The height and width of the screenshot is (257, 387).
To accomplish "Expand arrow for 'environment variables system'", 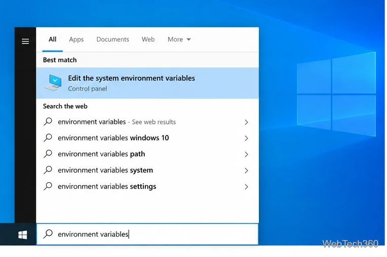I will click(x=246, y=170).
